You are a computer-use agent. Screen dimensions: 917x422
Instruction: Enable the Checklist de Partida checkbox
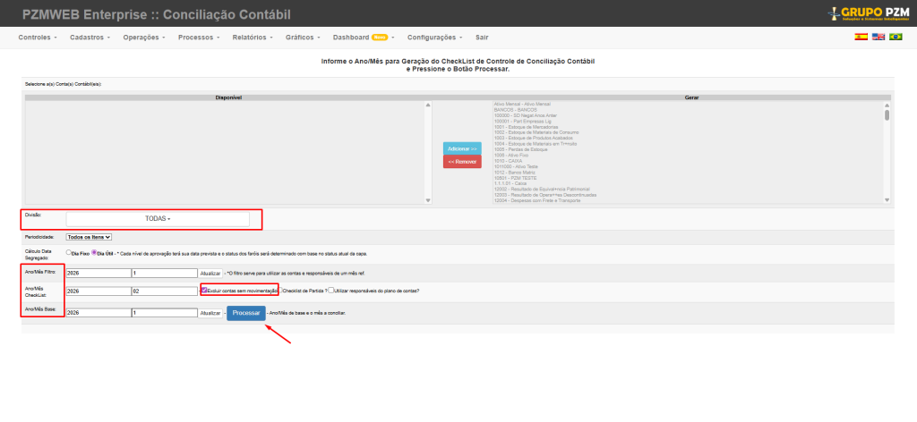[280, 291]
